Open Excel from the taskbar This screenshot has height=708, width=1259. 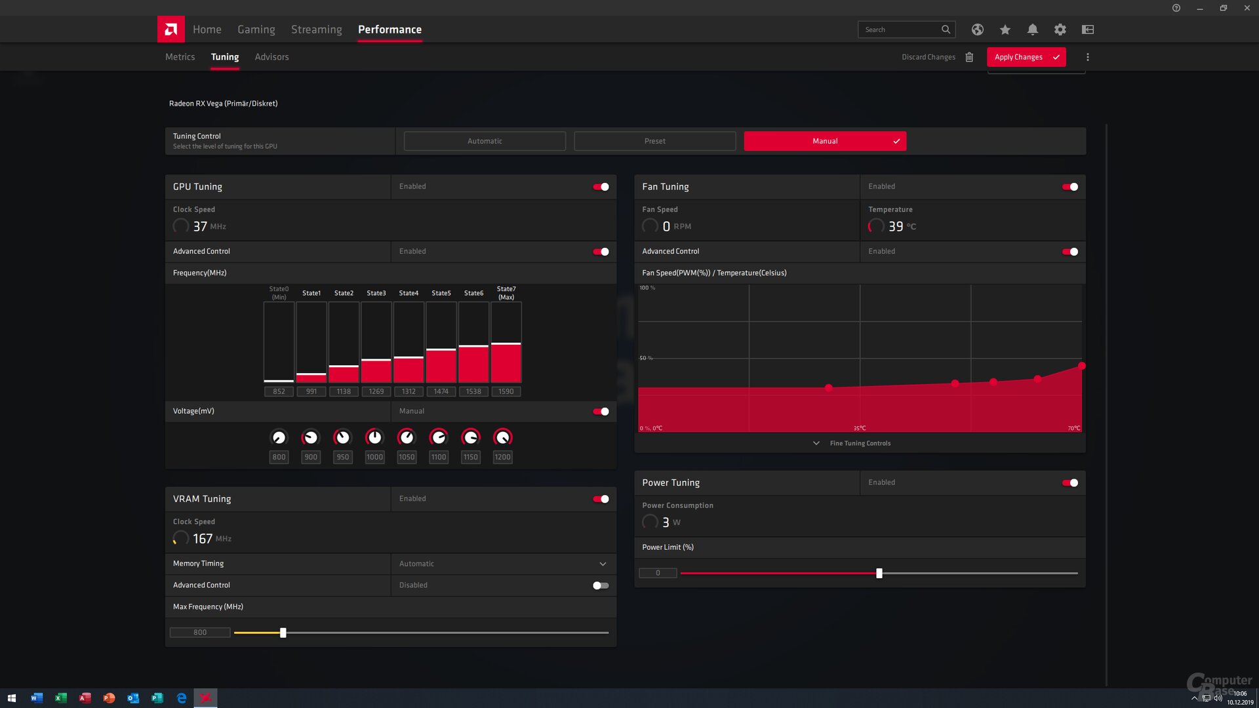61,698
